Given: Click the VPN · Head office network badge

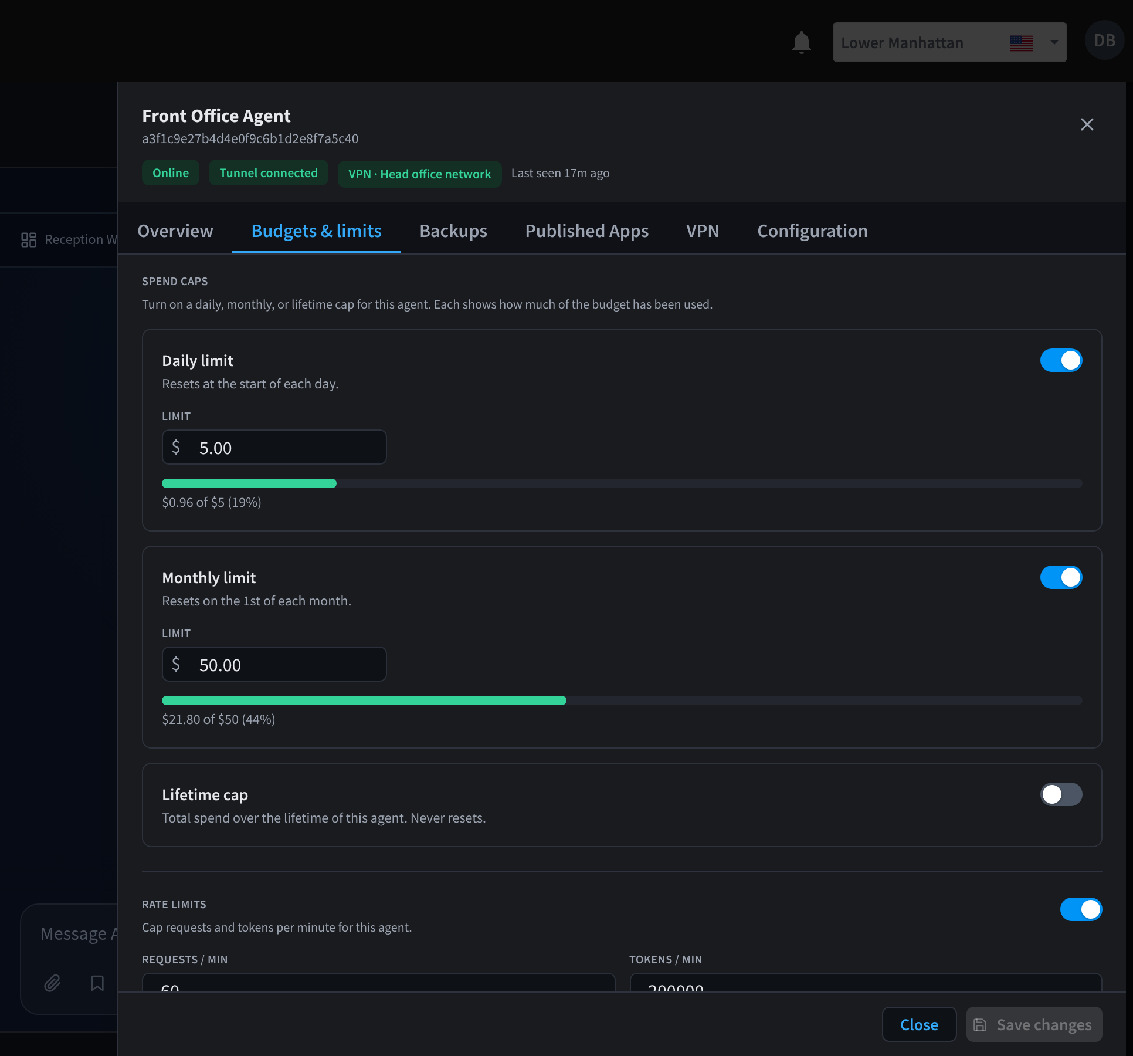Looking at the screenshot, I should coord(419,174).
